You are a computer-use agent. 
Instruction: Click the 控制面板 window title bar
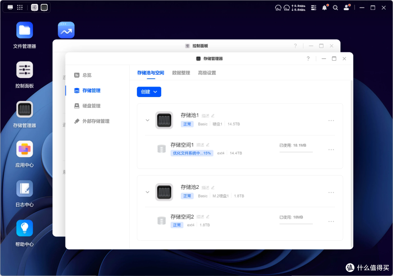[x=196, y=46]
